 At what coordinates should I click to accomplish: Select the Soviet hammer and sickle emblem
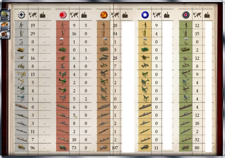[104, 15]
